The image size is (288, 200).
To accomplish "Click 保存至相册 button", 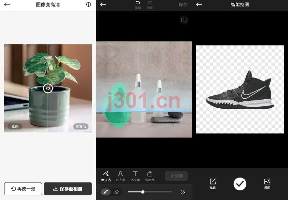I will pyautogui.click(x=68, y=189).
